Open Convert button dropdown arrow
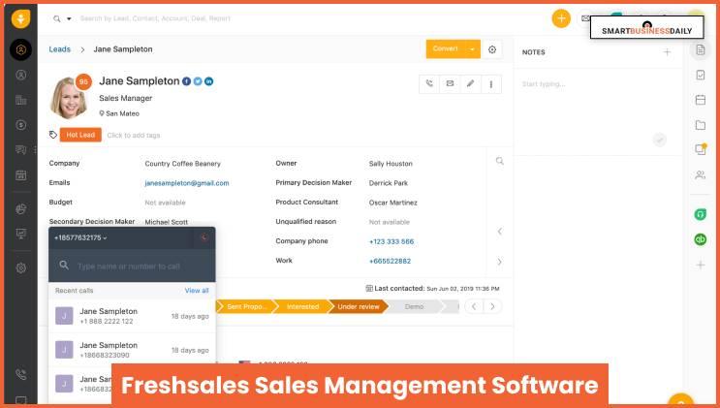Image resolution: width=720 pixels, height=408 pixels. (472, 49)
